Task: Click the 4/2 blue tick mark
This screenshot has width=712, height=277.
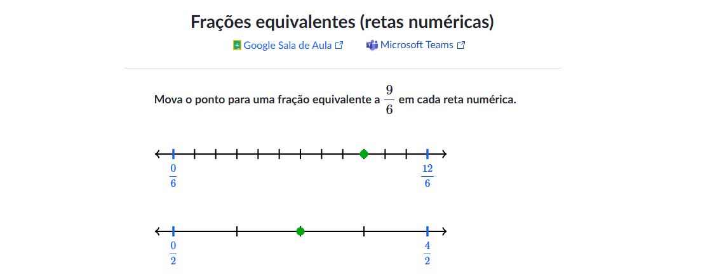Action: click(x=427, y=231)
